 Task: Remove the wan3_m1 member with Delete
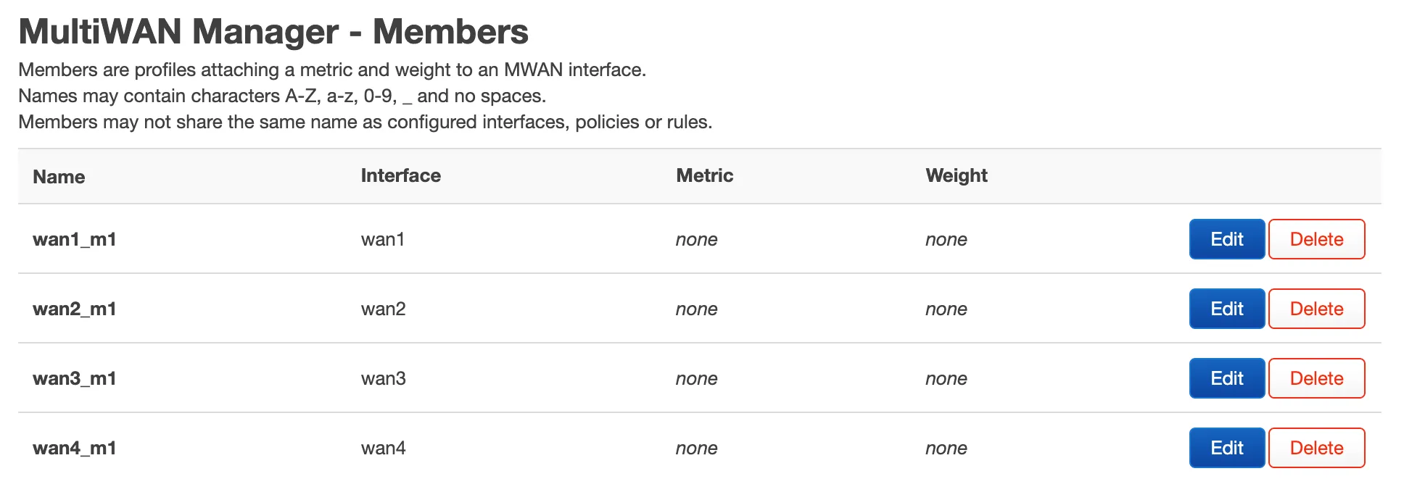coord(1316,378)
